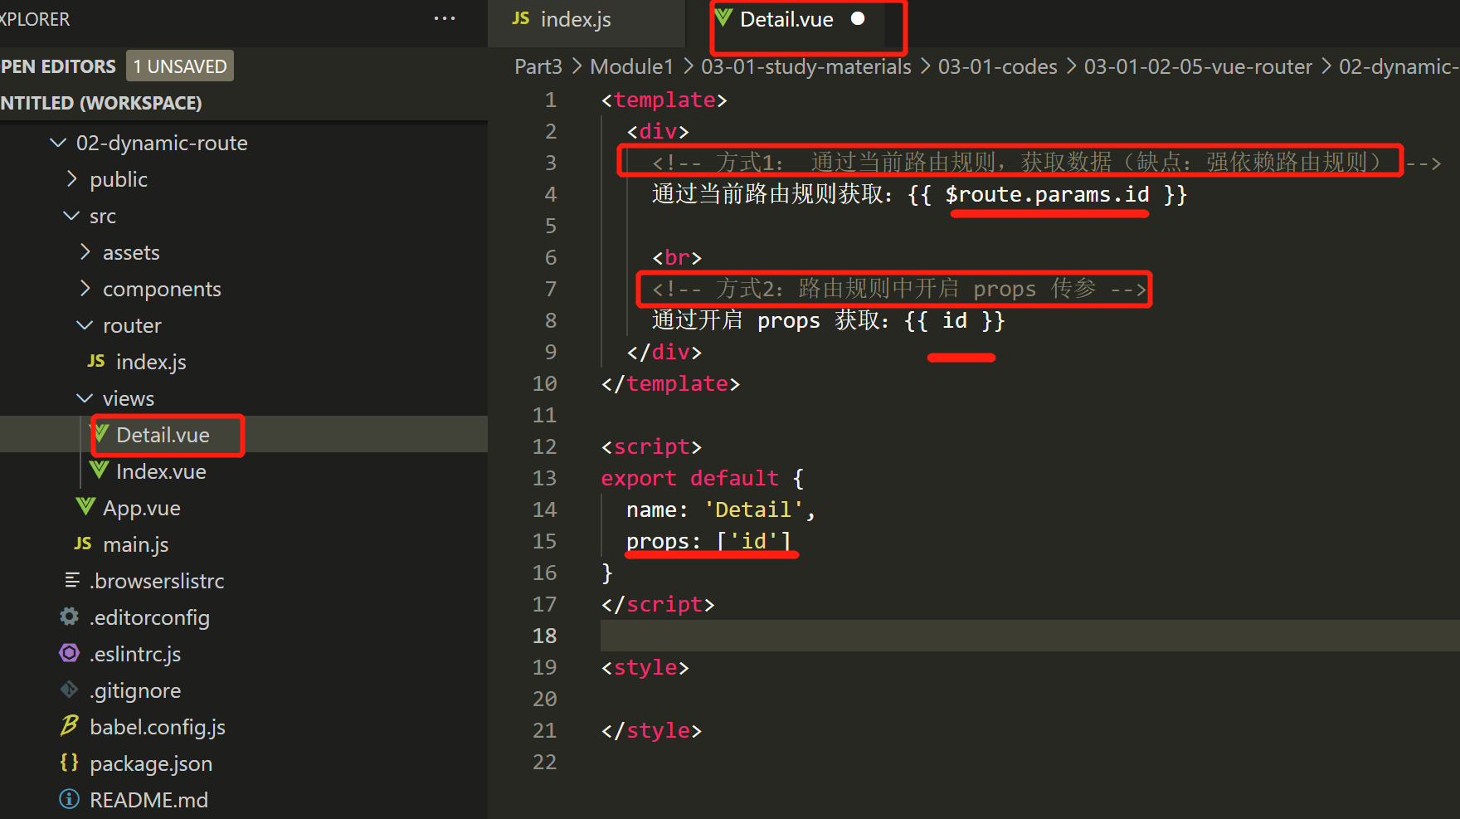Click the <br> tag on line 6

(x=677, y=257)
